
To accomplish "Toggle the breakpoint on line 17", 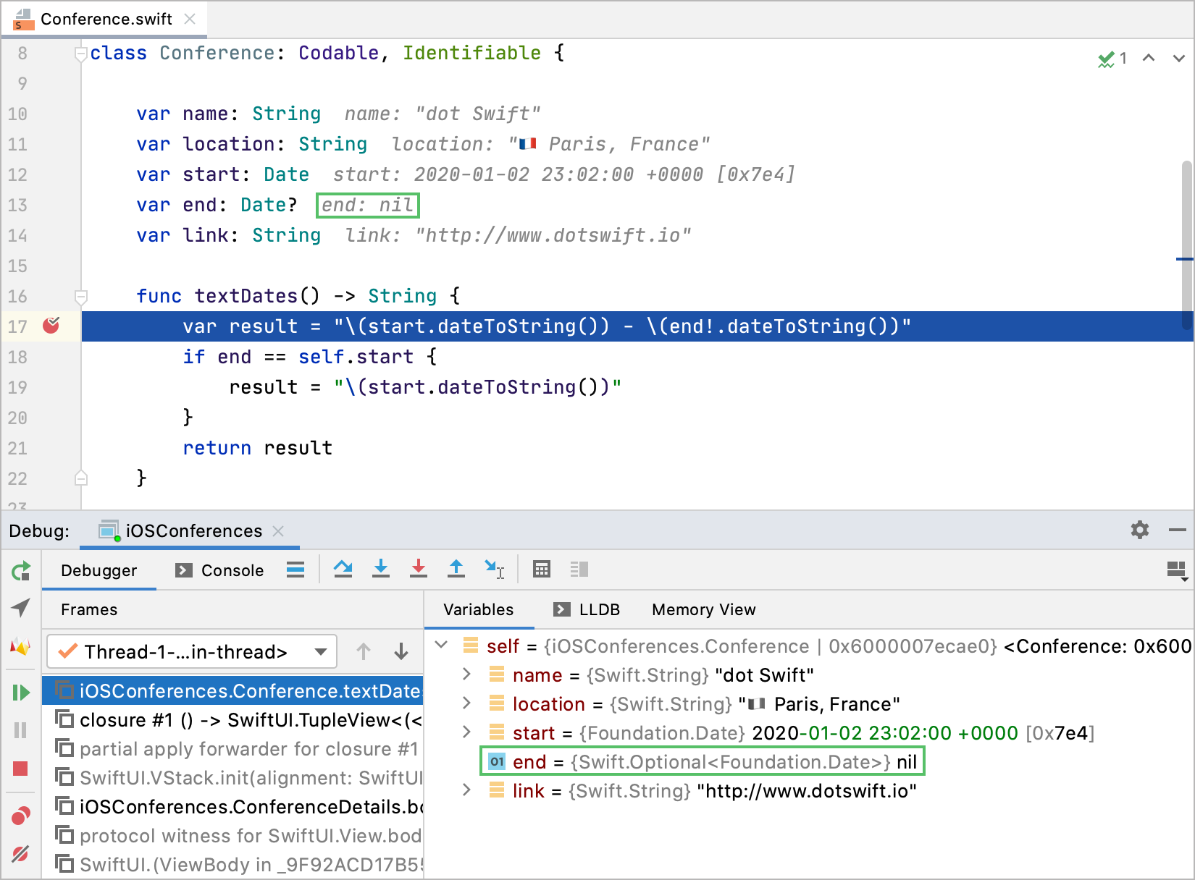I will tap(51, 326).
